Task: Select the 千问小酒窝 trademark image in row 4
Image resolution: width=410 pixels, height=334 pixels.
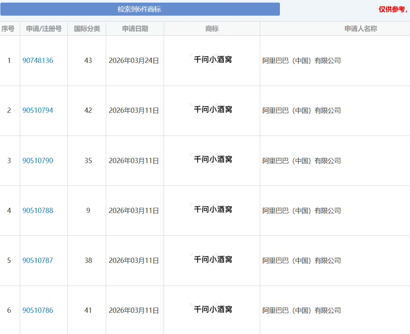Action: (x=211, y=210)
